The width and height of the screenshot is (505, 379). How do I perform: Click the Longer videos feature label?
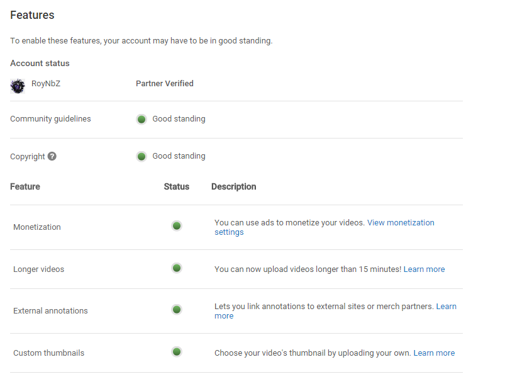(x=39, y=269)
